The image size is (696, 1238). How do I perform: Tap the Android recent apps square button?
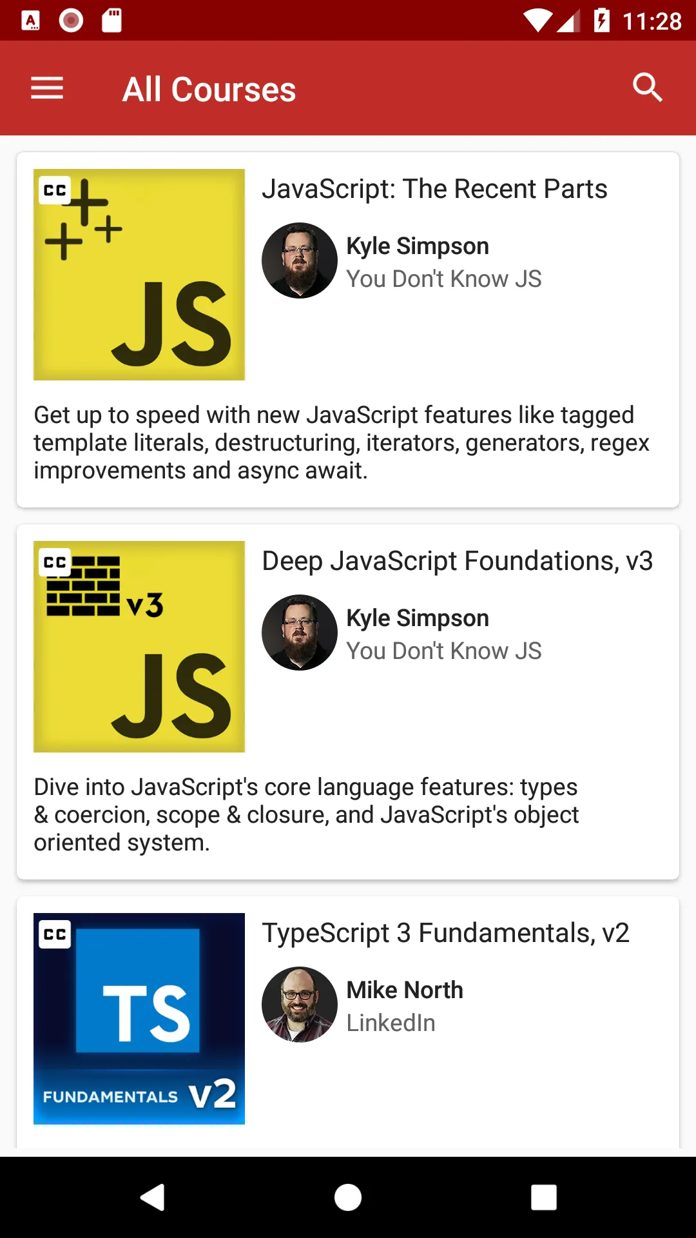pos(543,1197)
